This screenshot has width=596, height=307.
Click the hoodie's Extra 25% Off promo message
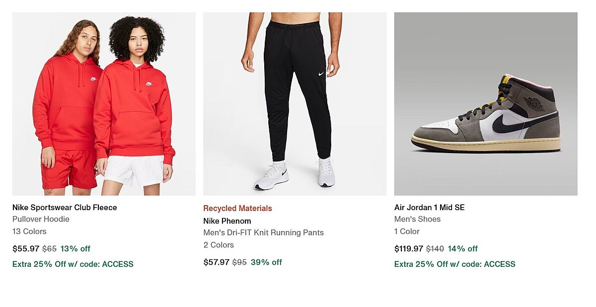[73, 264]
